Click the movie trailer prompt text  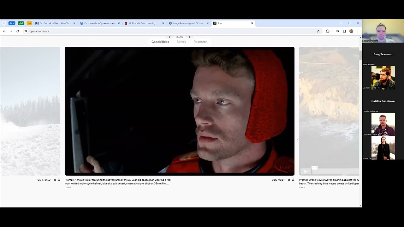117,182
